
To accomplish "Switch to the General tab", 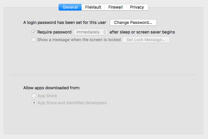I will (70, 7).
